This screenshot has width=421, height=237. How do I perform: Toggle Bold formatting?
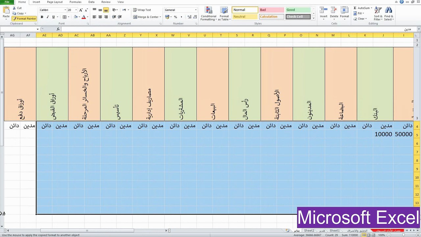[x=42, y=17]
